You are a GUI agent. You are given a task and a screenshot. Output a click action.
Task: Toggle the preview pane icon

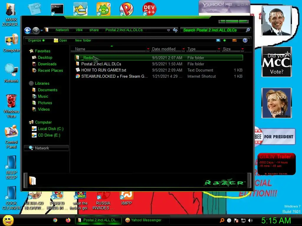pyautogui.click(x=234, y=40)
